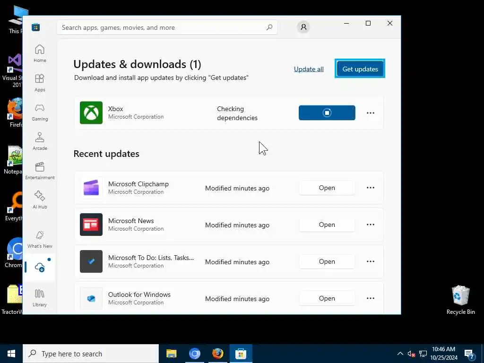
Task: Open Chromium from the taskbar
Action: 194,354
